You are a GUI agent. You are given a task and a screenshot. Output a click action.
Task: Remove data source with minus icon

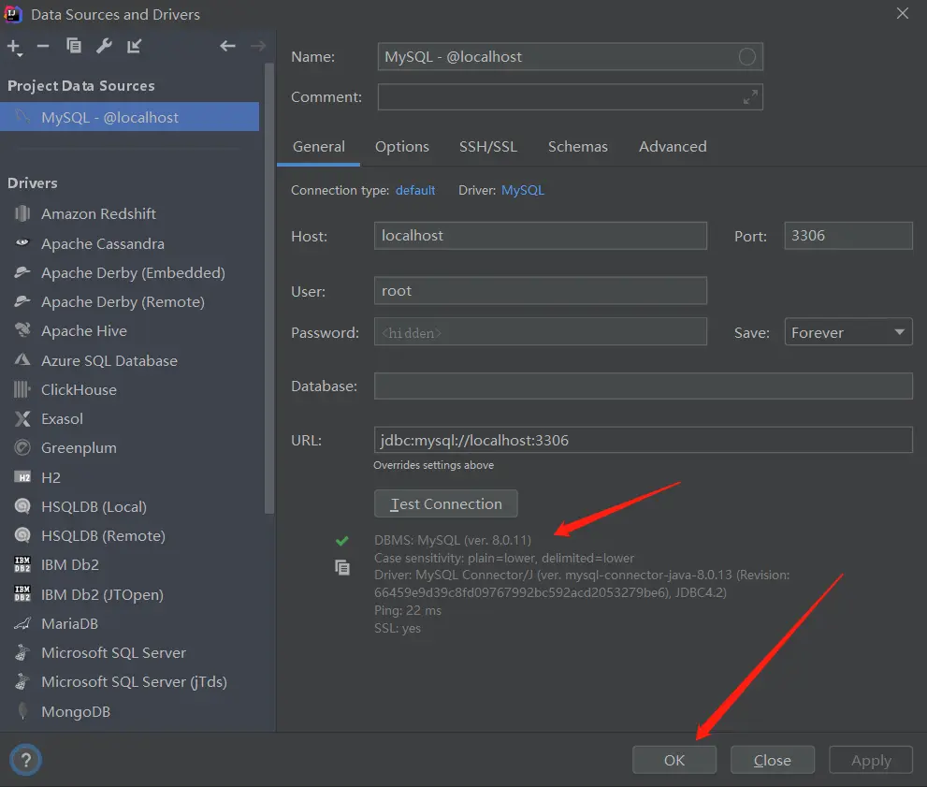(x=43, y=46)
